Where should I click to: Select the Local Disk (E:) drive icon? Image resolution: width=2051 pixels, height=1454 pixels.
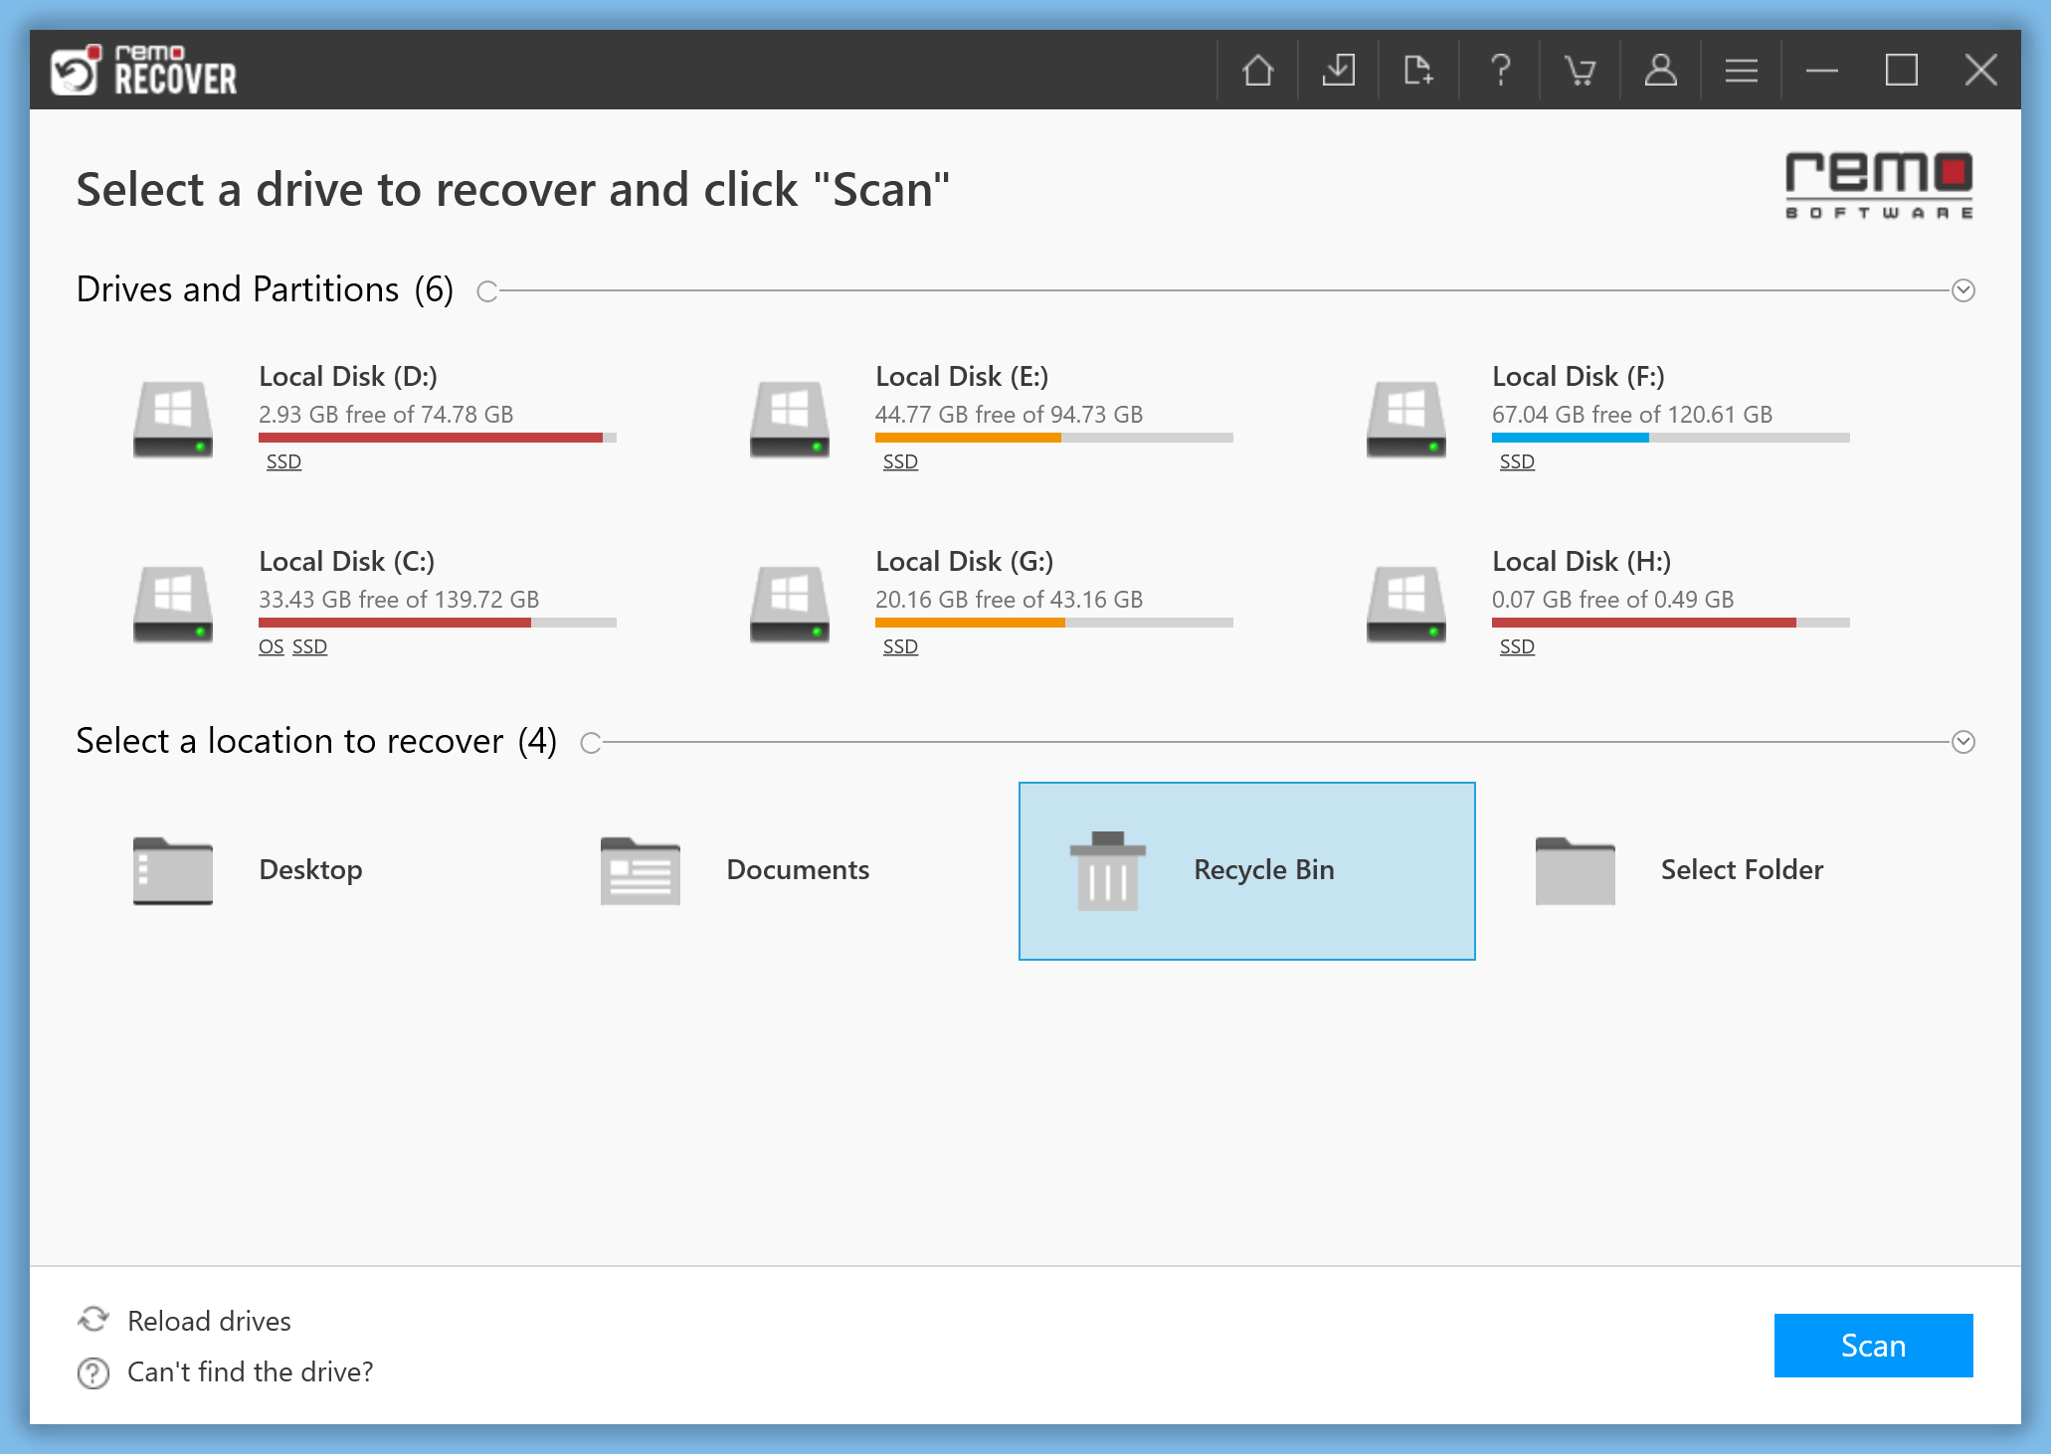coord(790,419)
